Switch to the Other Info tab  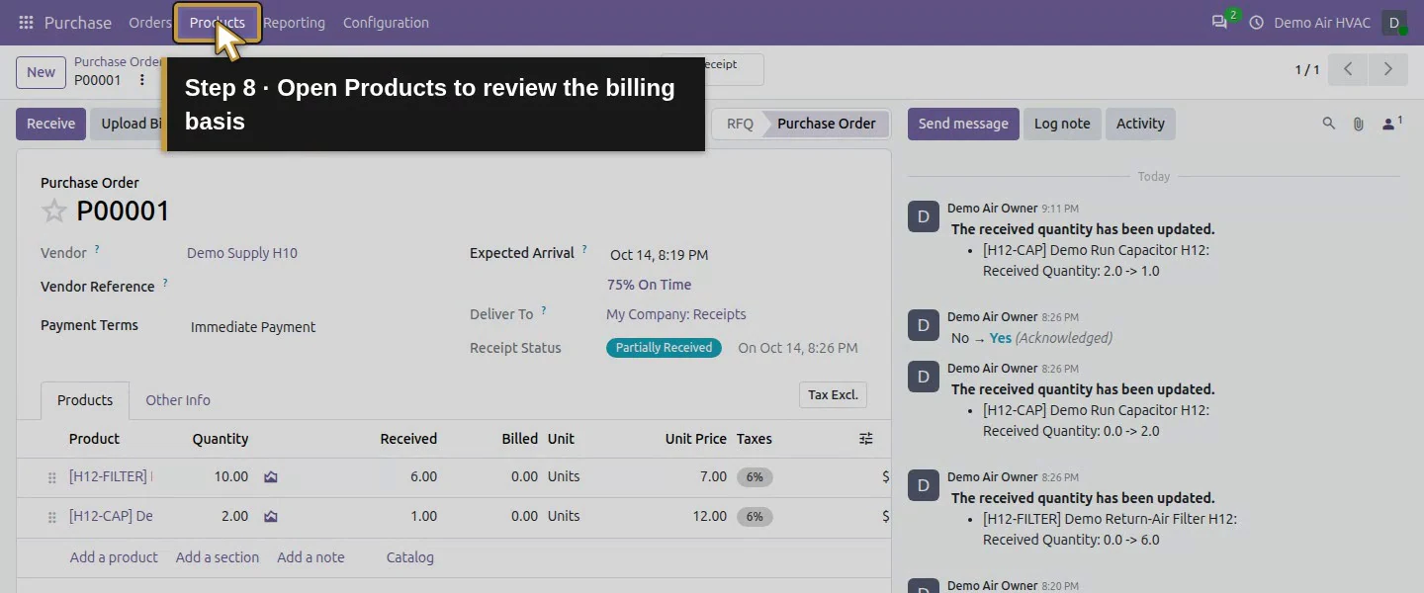pyautogui.click(x=178, y=400)
